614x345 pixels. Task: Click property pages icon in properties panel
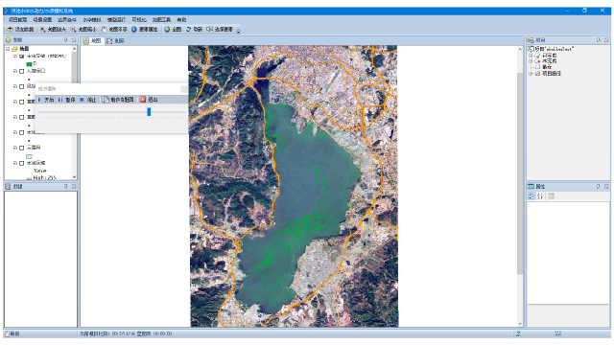552,196
